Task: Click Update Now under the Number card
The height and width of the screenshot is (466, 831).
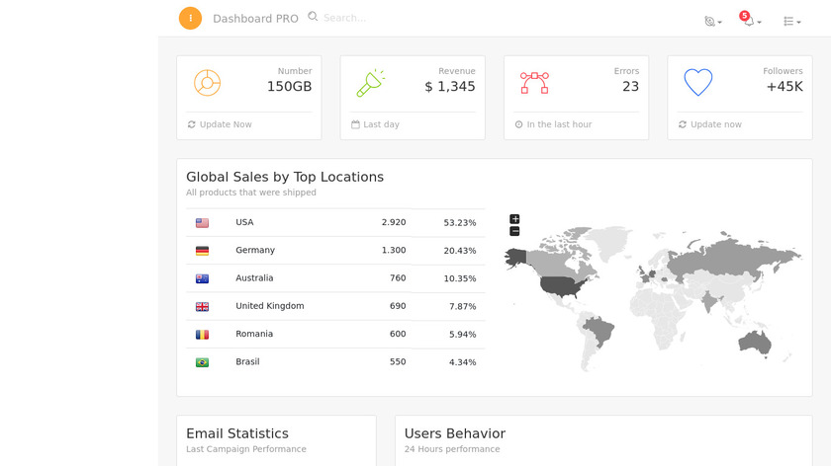Action: 225,124
